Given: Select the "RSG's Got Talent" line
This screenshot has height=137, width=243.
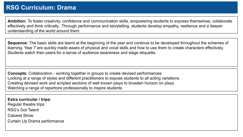Looking at the screenshot, I should pyautogui.click(x=23, y=110).
